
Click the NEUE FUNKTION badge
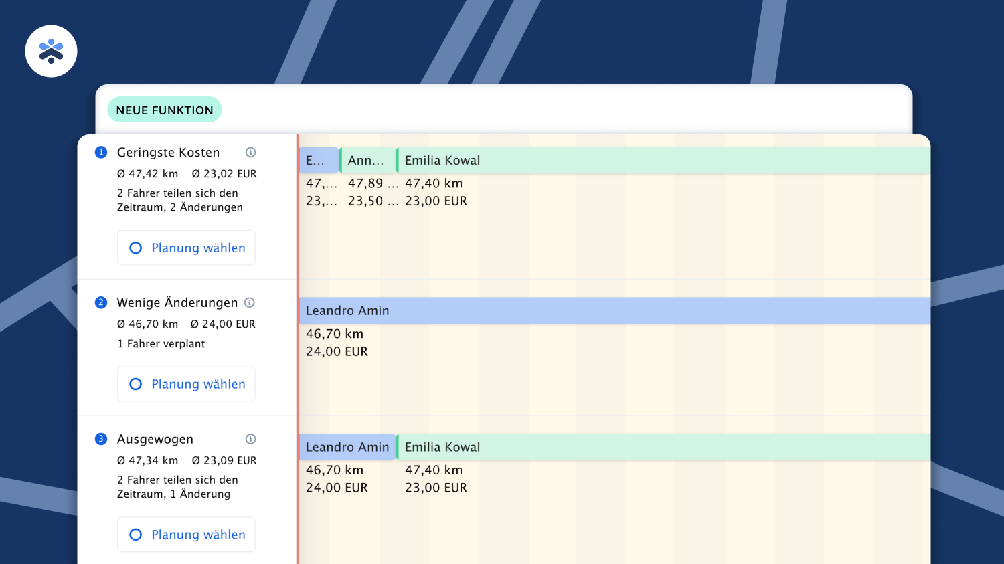(165, 110)
